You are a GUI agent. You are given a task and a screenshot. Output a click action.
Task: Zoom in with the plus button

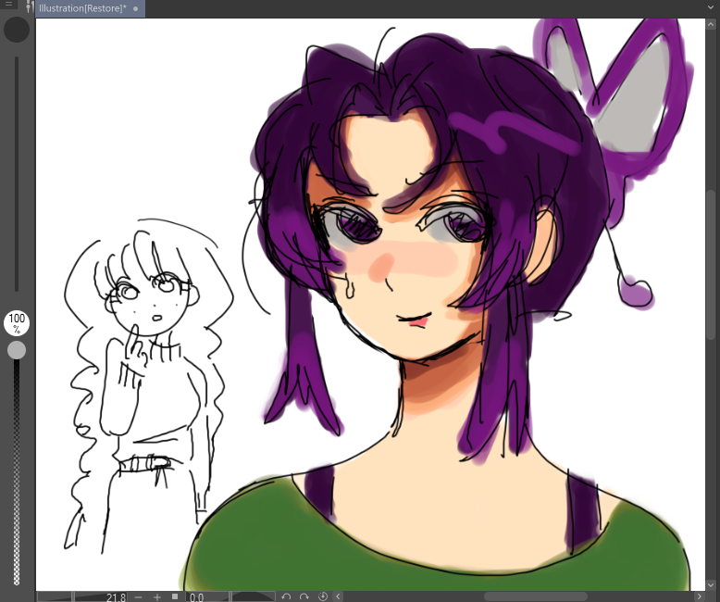[x=157, y=597]
